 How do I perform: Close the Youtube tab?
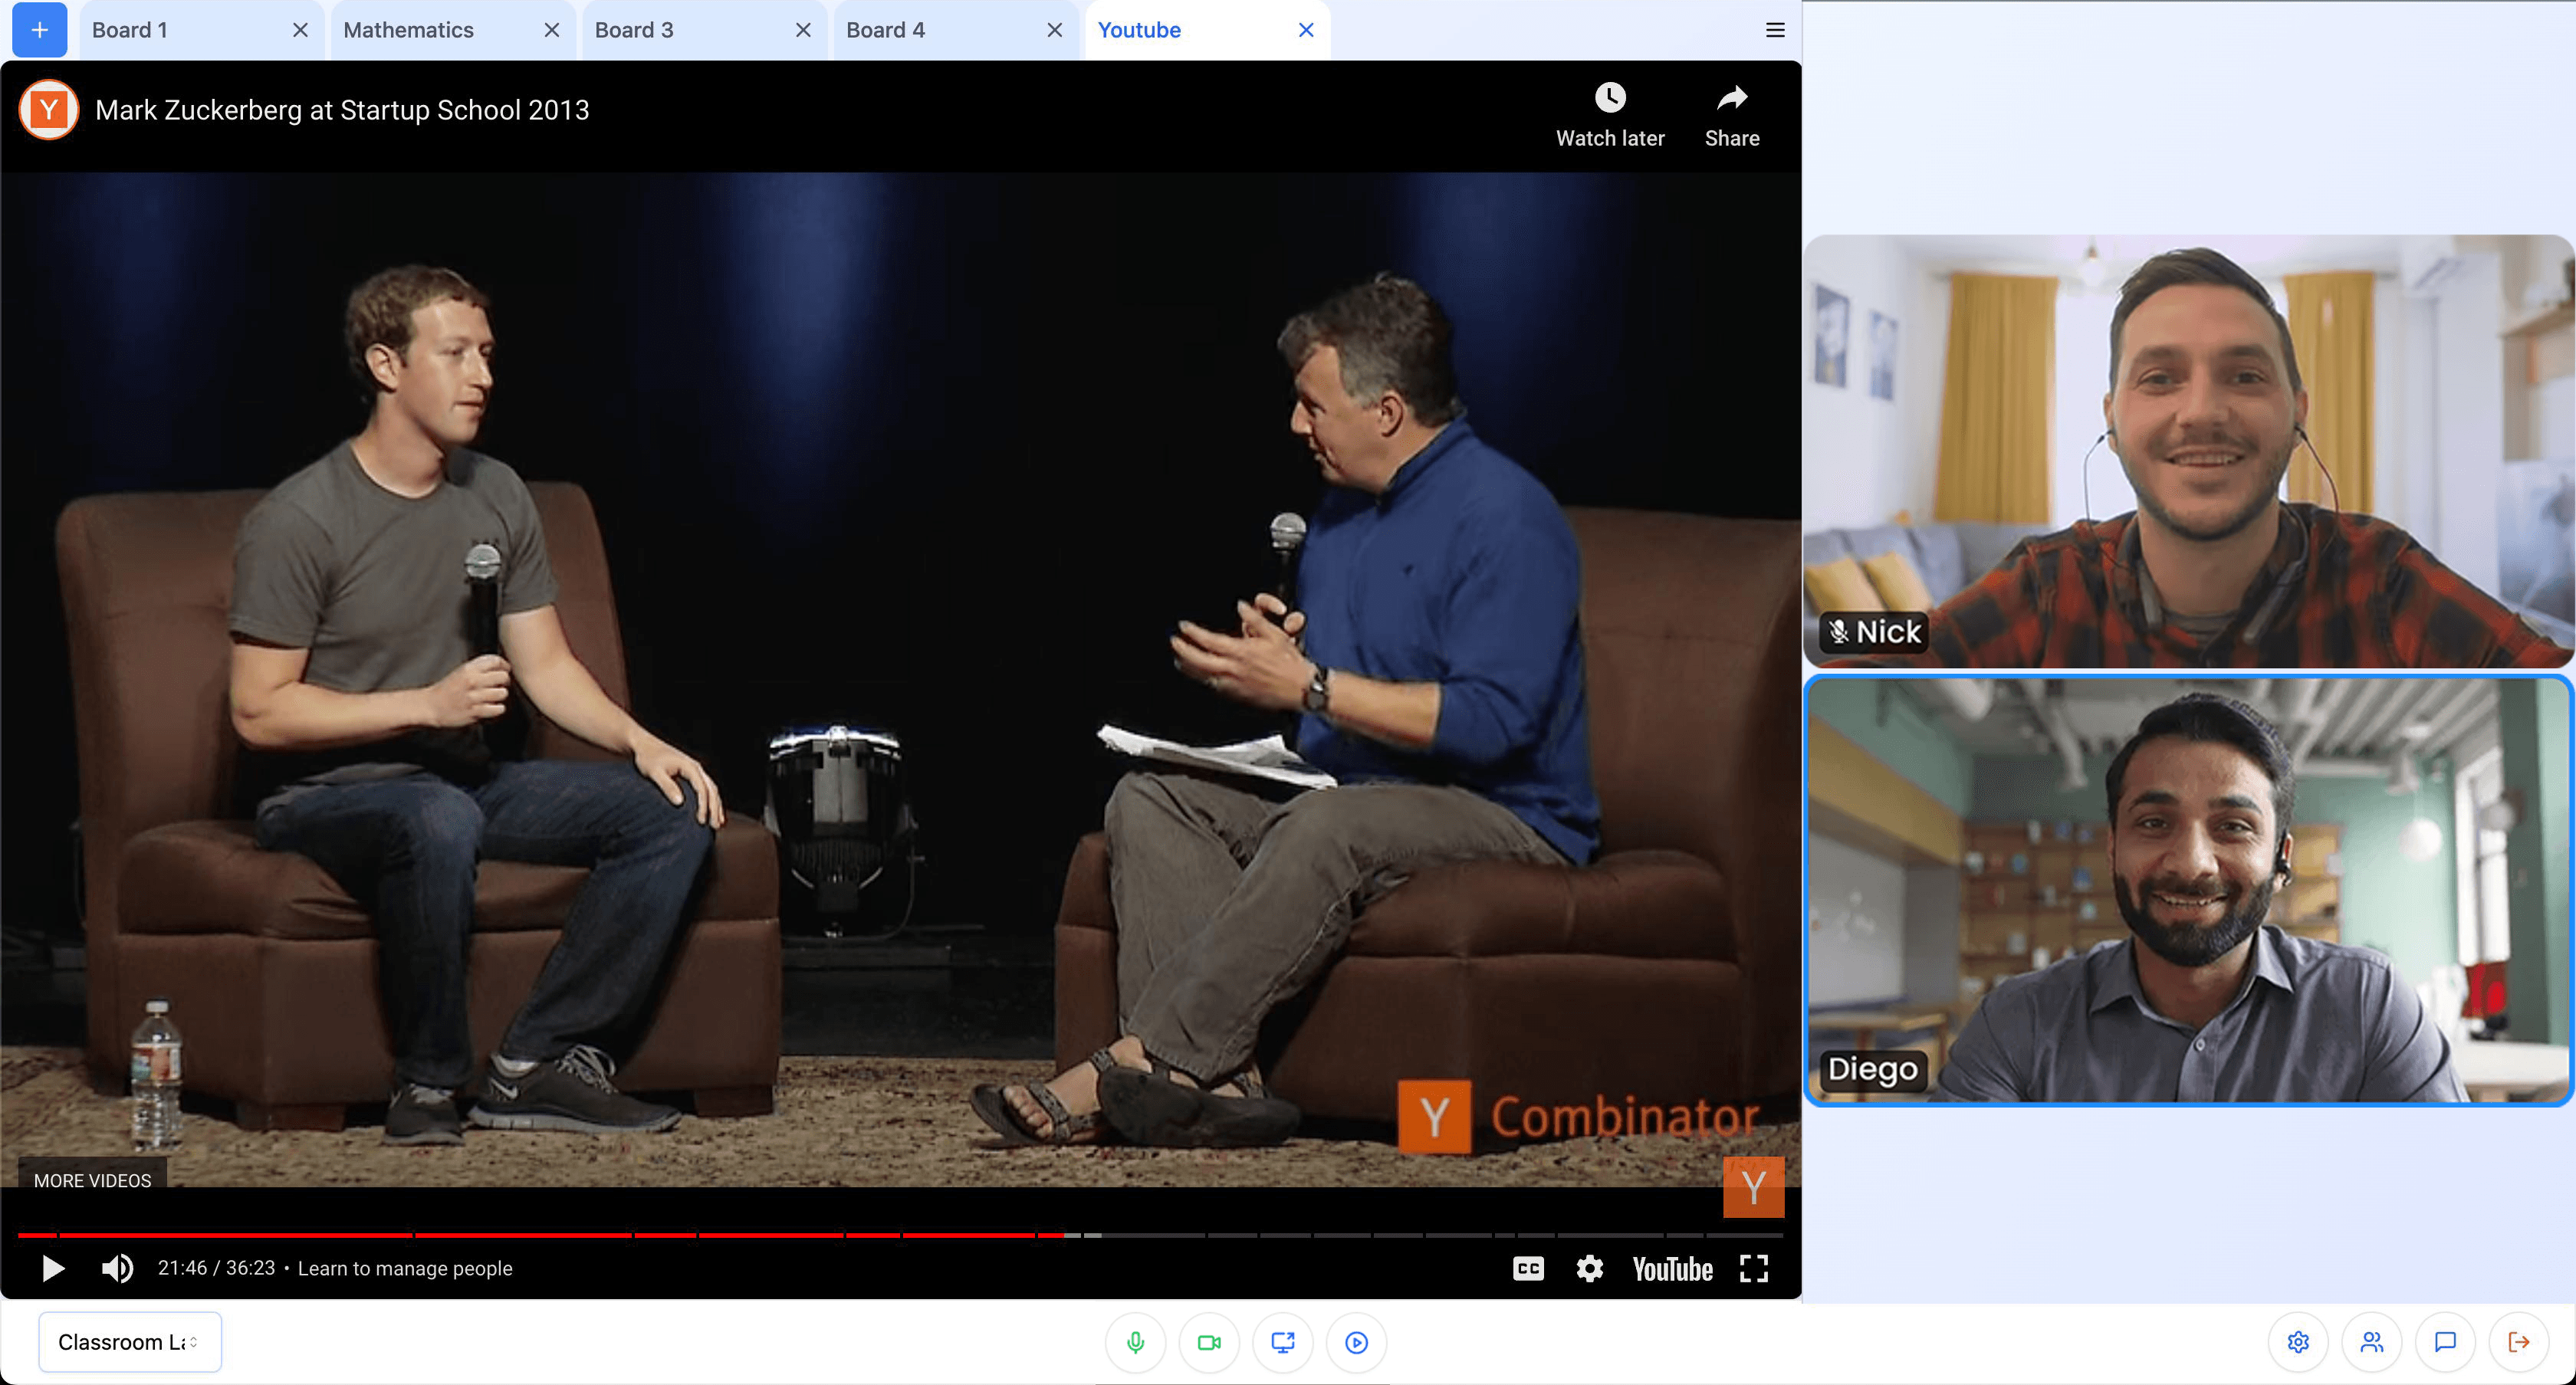[1305, 30]
